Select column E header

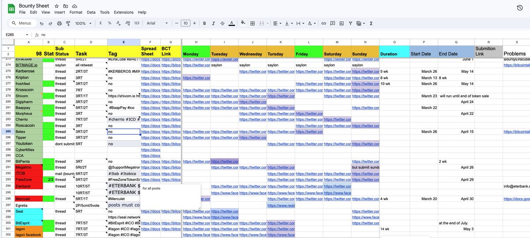(x=124, y=42)
